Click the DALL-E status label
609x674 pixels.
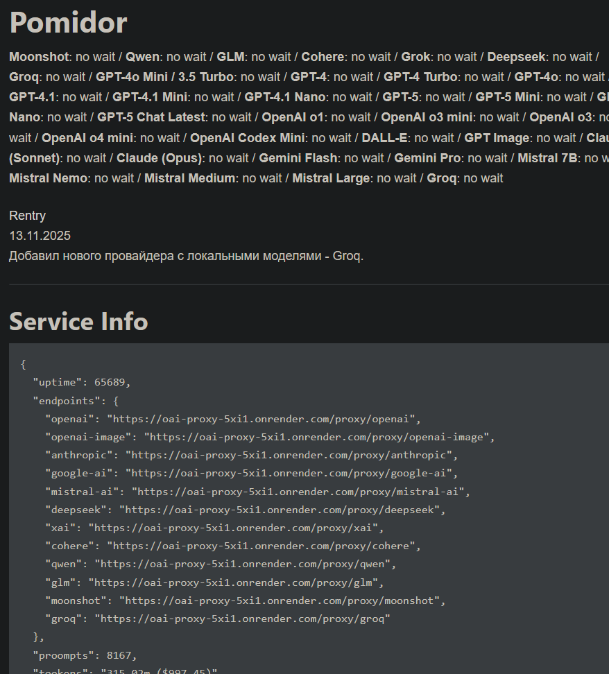click(x=384, y=138)
